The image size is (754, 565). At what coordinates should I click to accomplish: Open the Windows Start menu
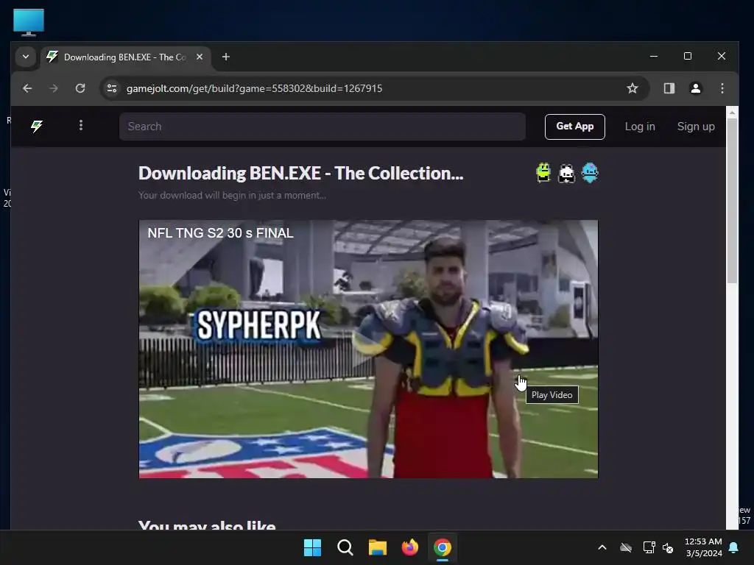[312, 547]
